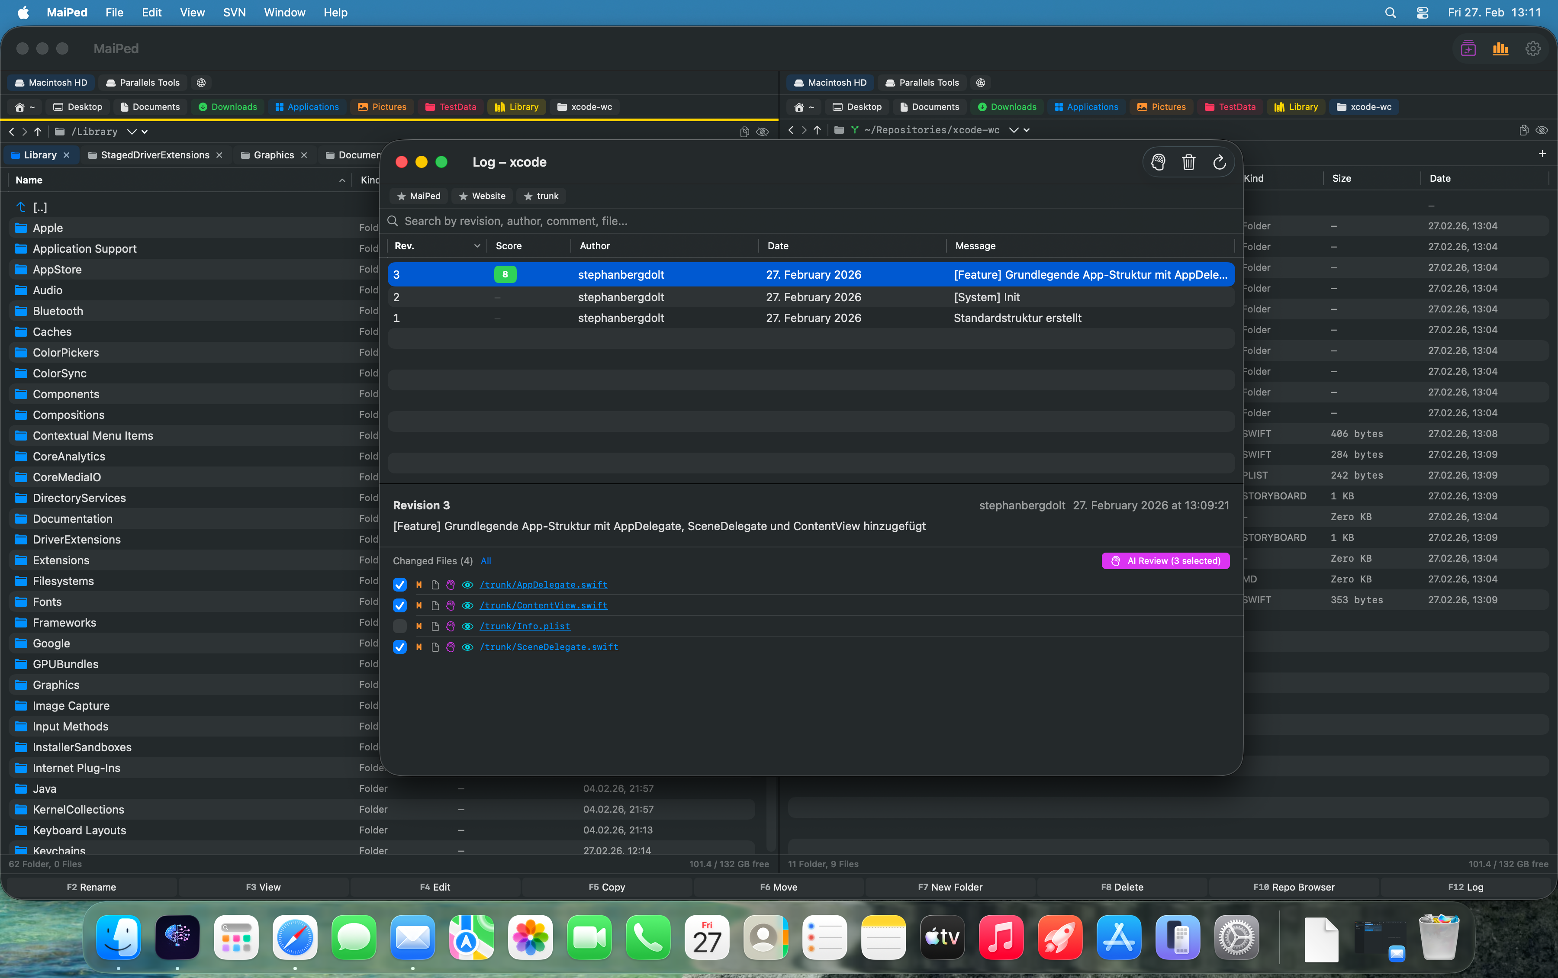The width and height of the screenshot is (1558, 978).
Task: Click All next to Changed Files
Action: coord(486,561)
